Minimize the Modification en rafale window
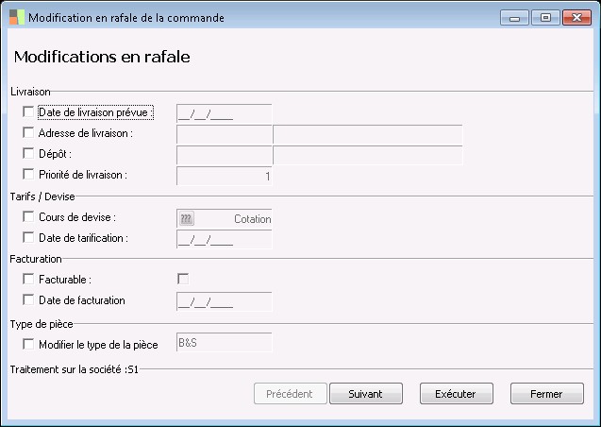The image size is (601, 427). [x=514, y=18]
